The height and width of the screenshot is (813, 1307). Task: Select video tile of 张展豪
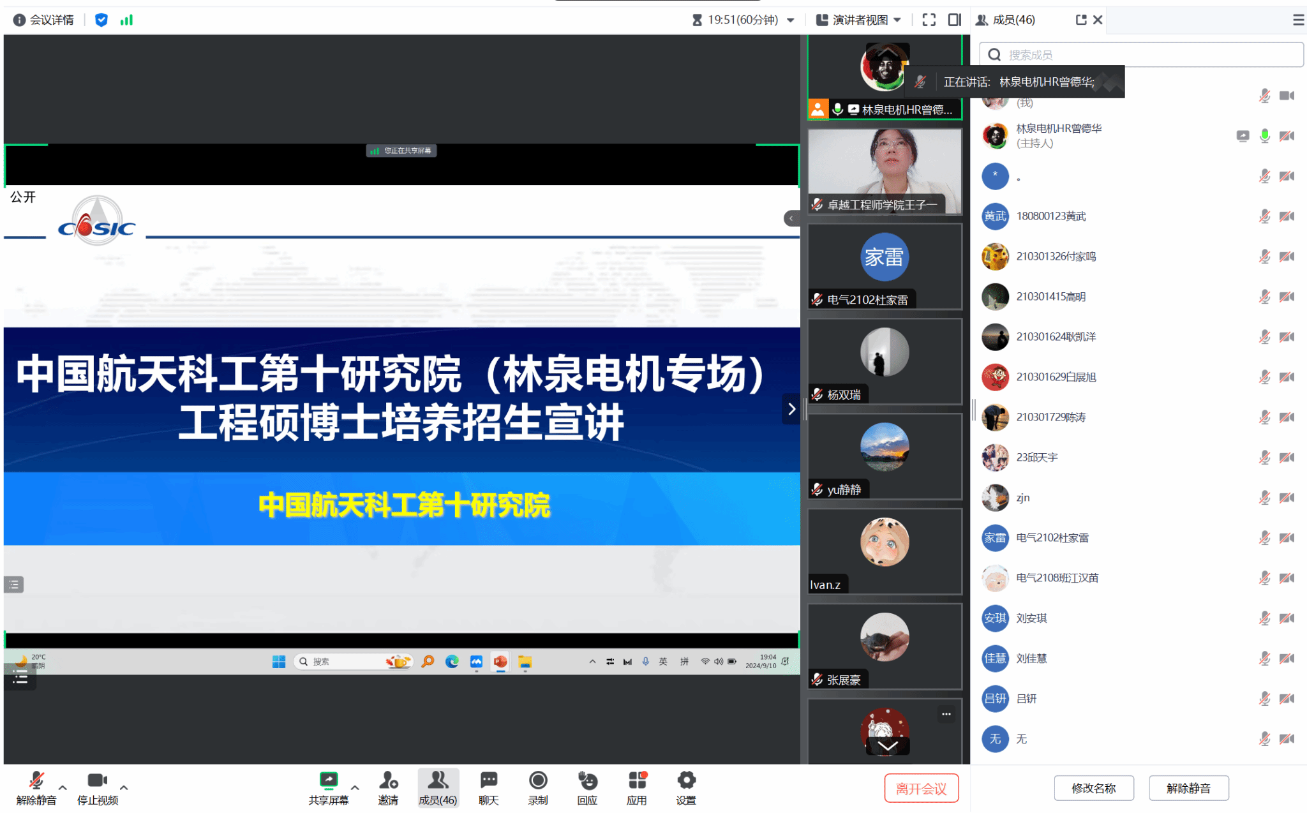coord(885,647)
